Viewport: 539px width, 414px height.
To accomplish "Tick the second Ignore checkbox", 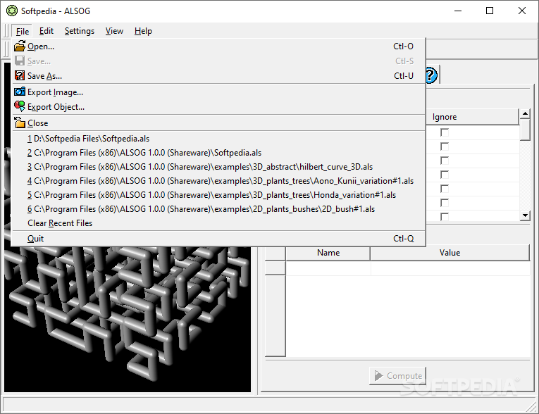I will pos(445,146).
